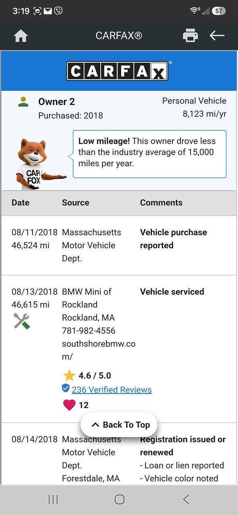Tap the yellow star rating icon
Screen dimensions: 238x515
(x=69, y=375)
